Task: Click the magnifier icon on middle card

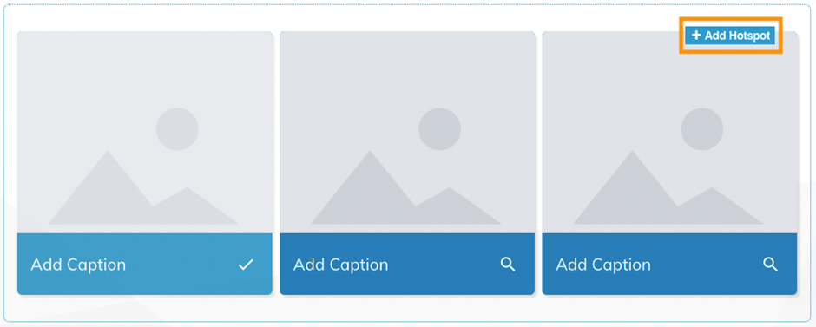Action: pos(508,264)
